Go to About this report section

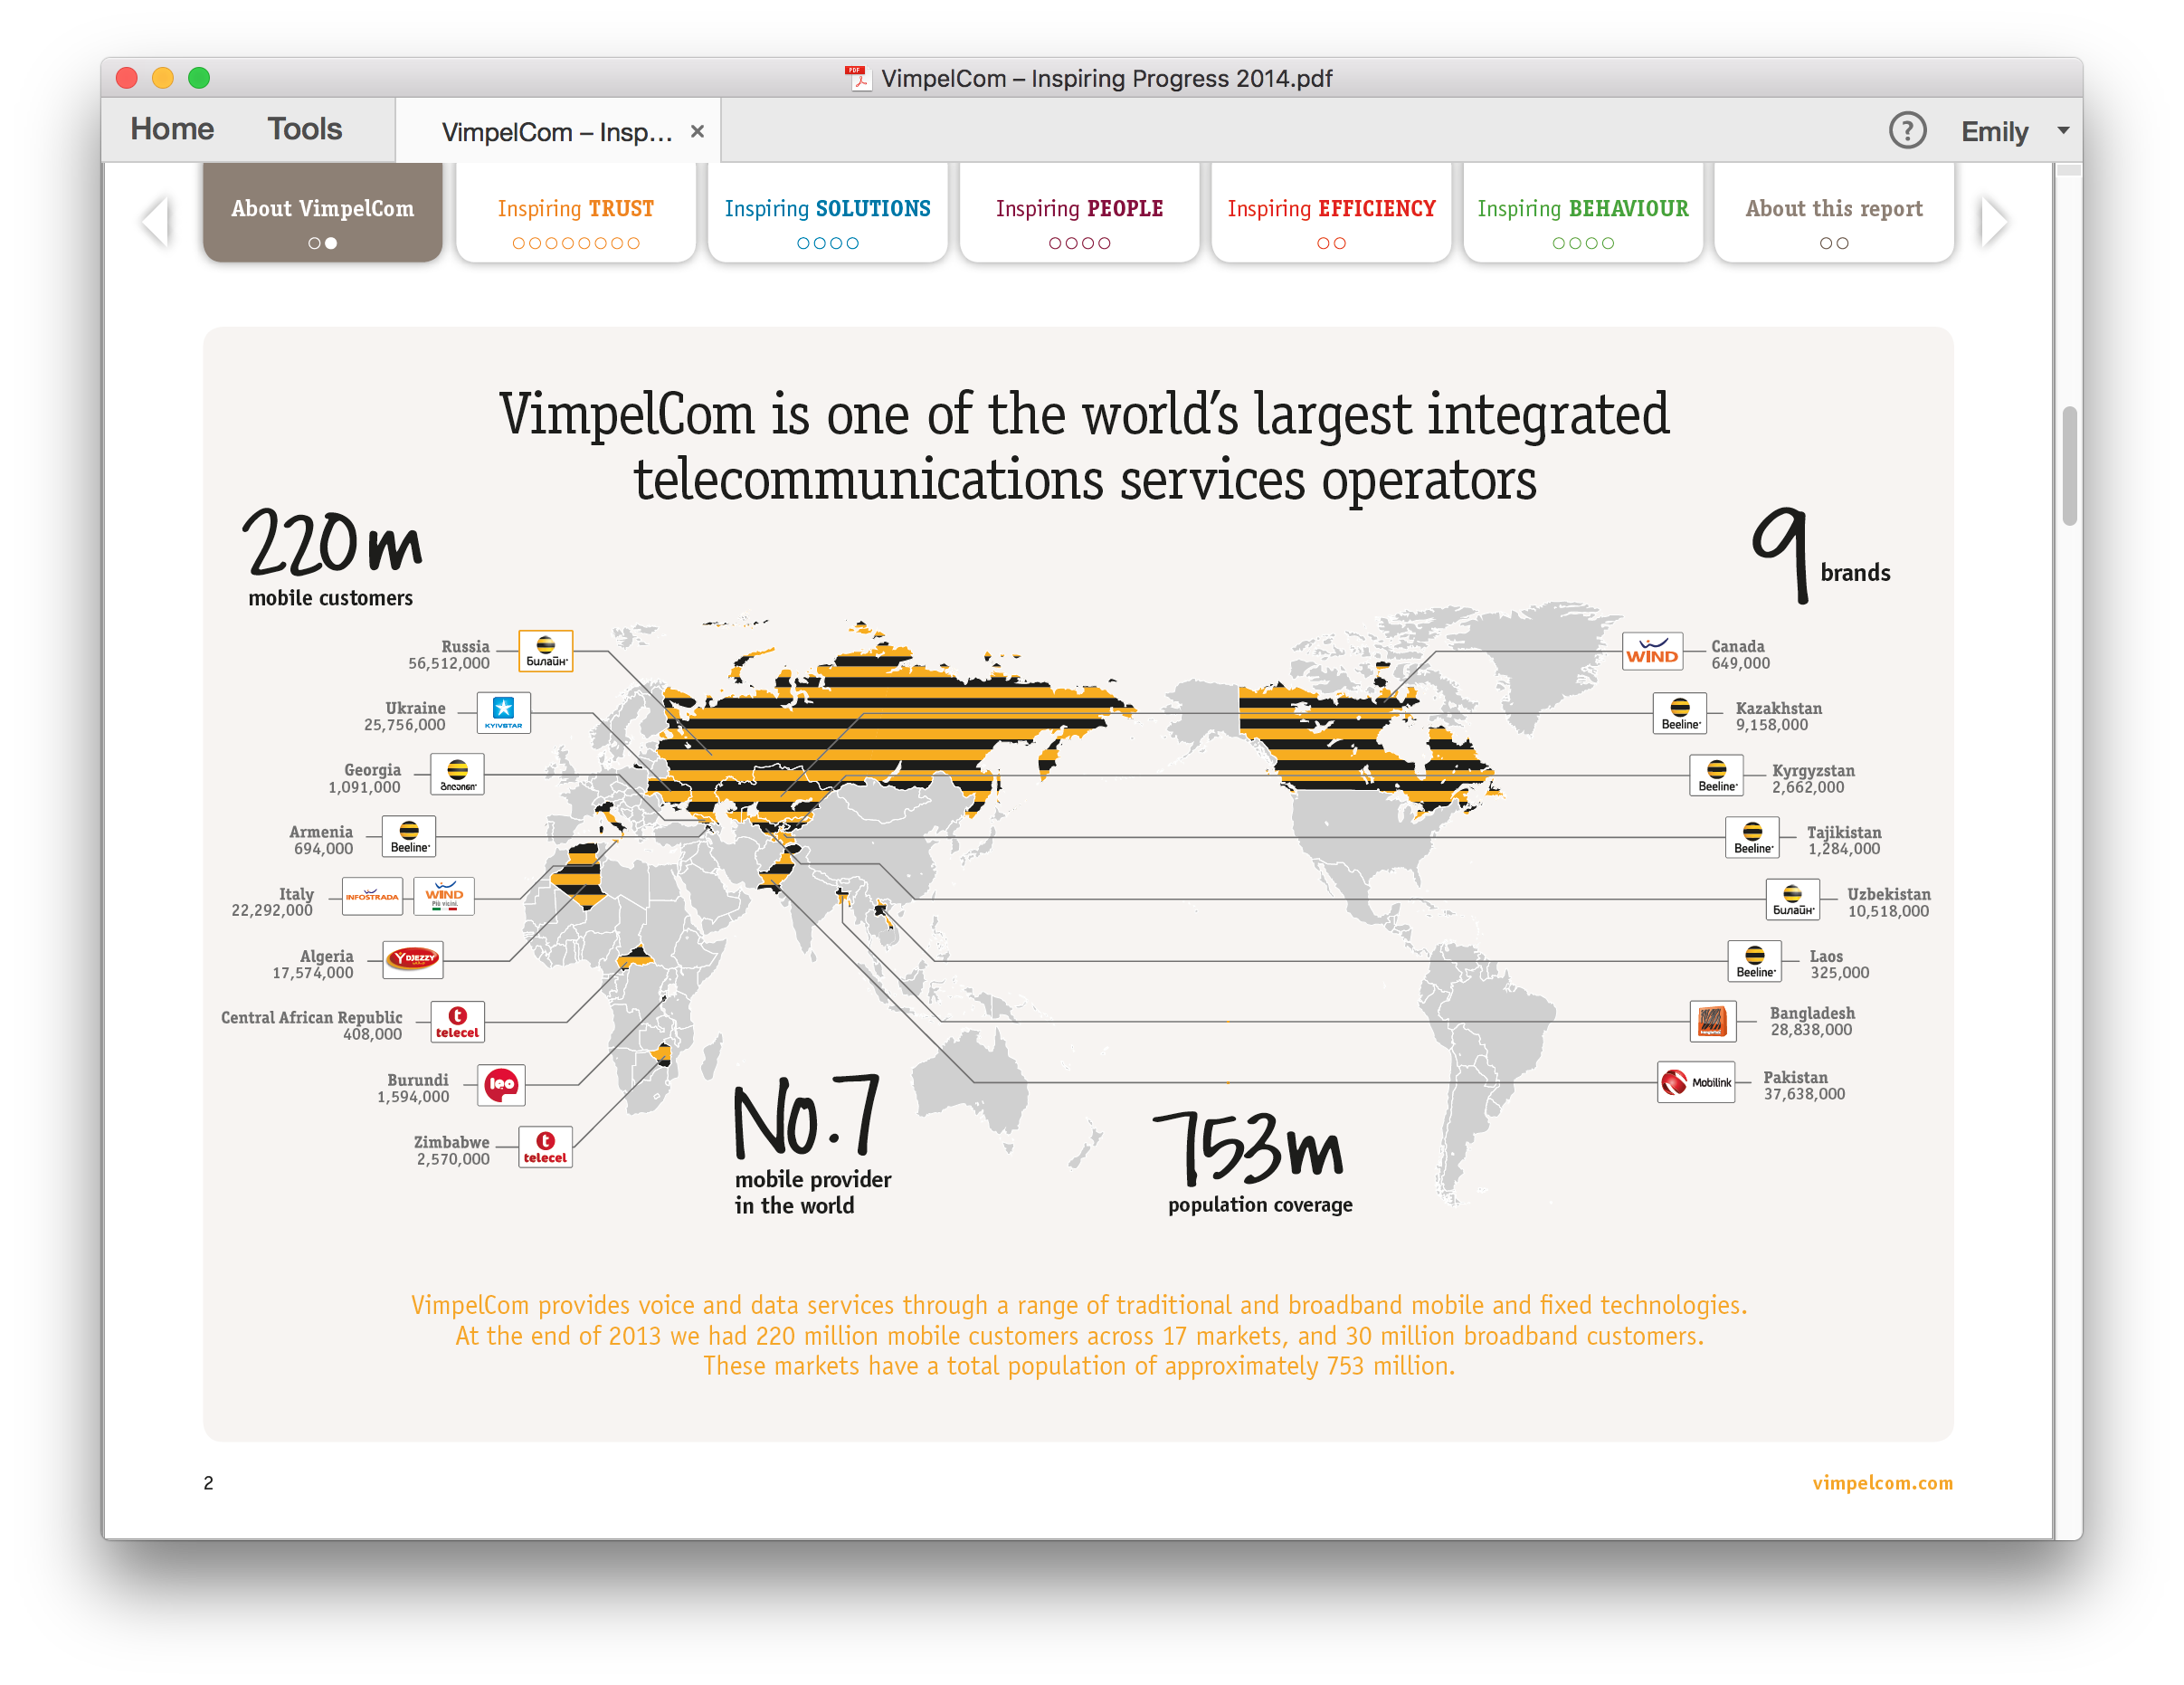click(x=1834, y=212)
